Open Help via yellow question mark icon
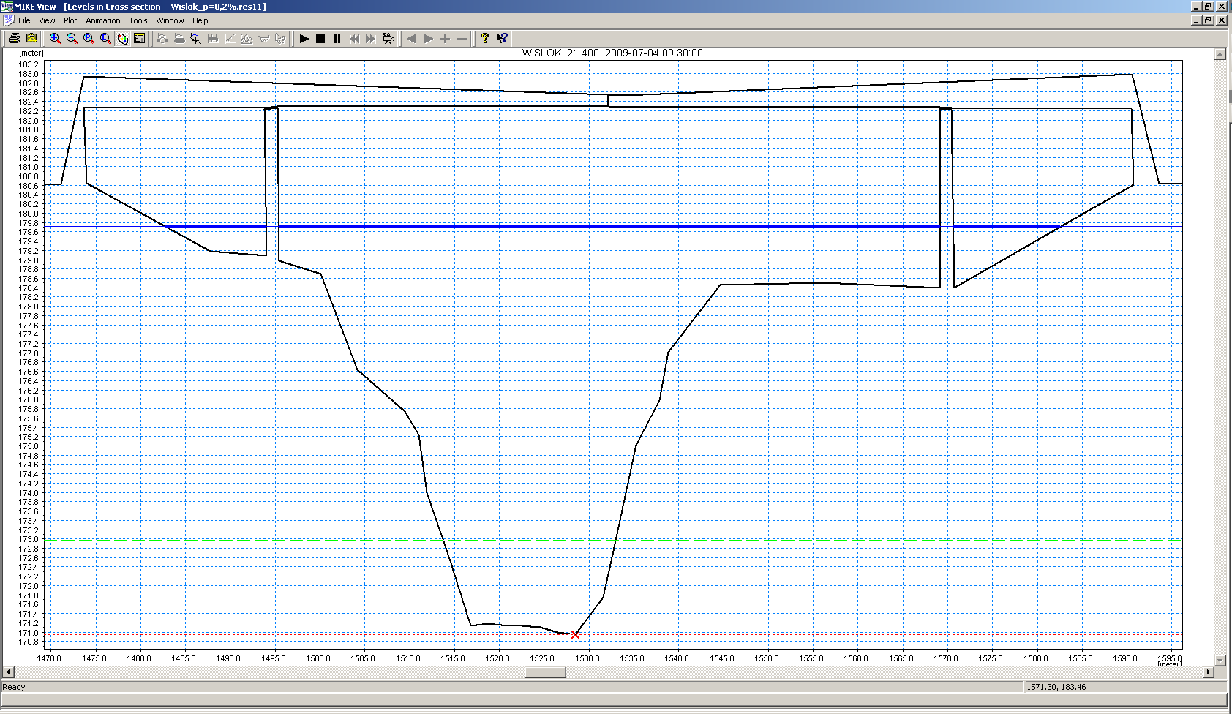1232x714 pixels. 485,38
